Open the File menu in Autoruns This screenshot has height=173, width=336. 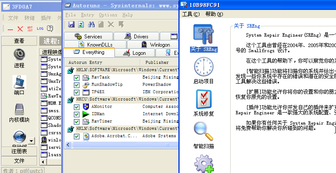tap(70, 15)
